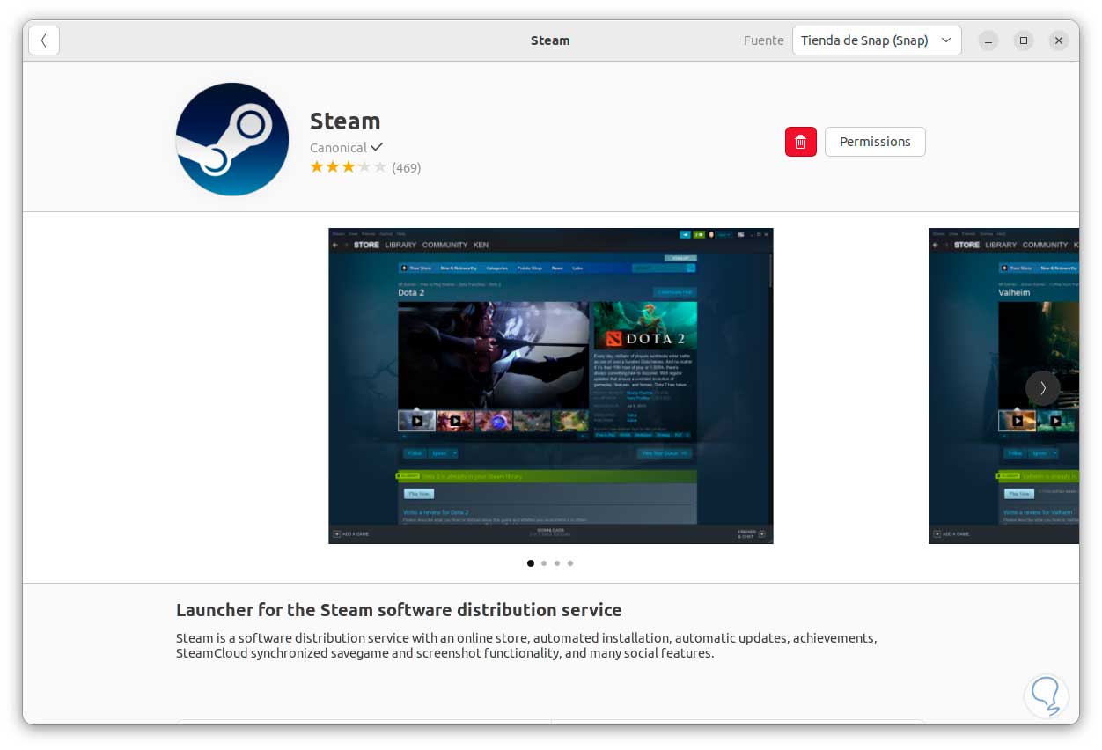1102x750 pixels.
Task: Click the Canonical publisher name
Action: coord(338,148)
